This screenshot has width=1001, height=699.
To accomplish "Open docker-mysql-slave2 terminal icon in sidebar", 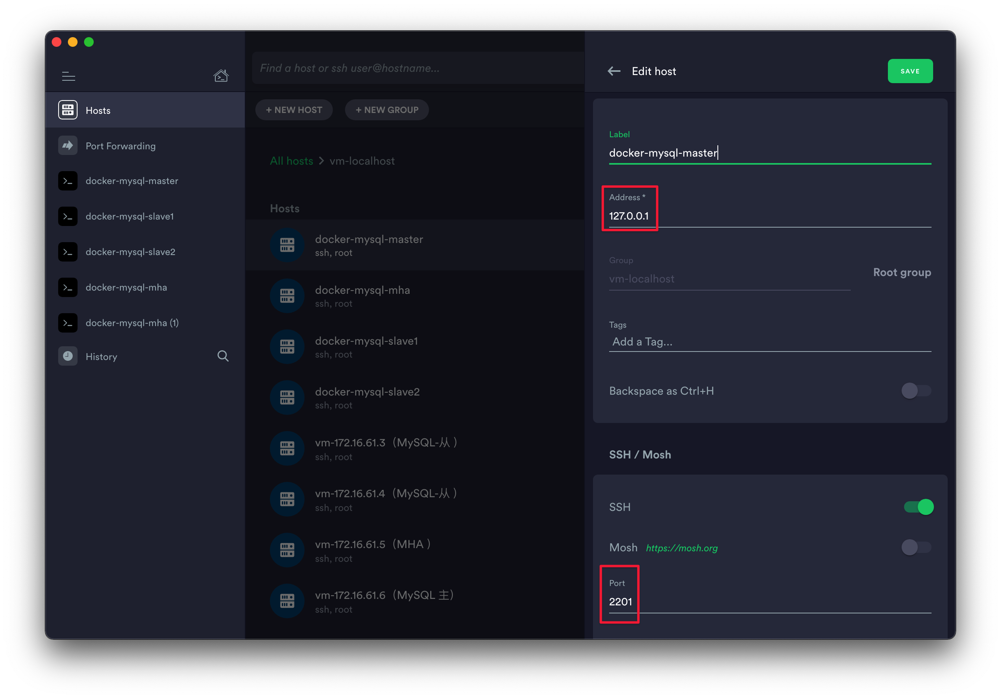I will (67, 252).
